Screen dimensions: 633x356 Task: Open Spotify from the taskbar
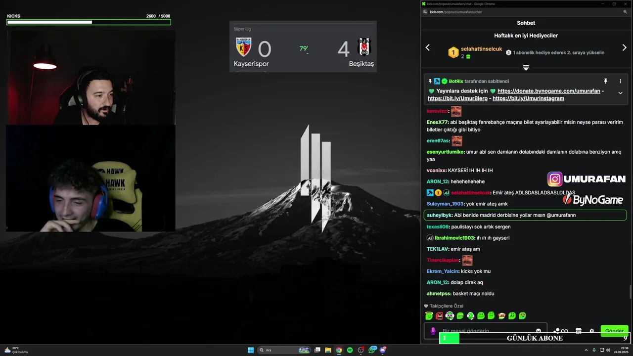coord(350,350)
